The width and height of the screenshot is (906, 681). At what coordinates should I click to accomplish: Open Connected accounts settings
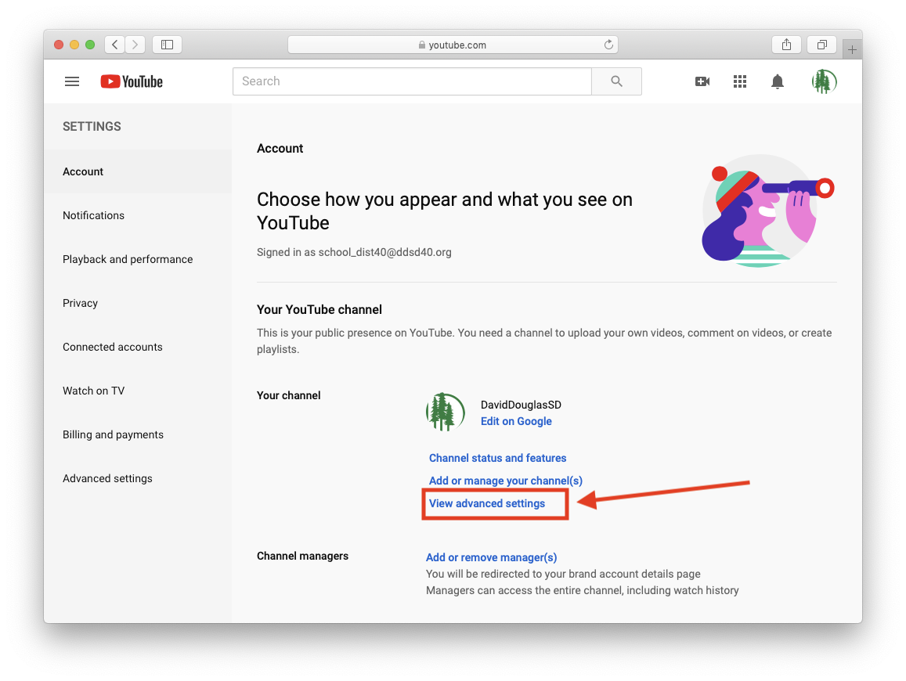click(x=138, y=347)
